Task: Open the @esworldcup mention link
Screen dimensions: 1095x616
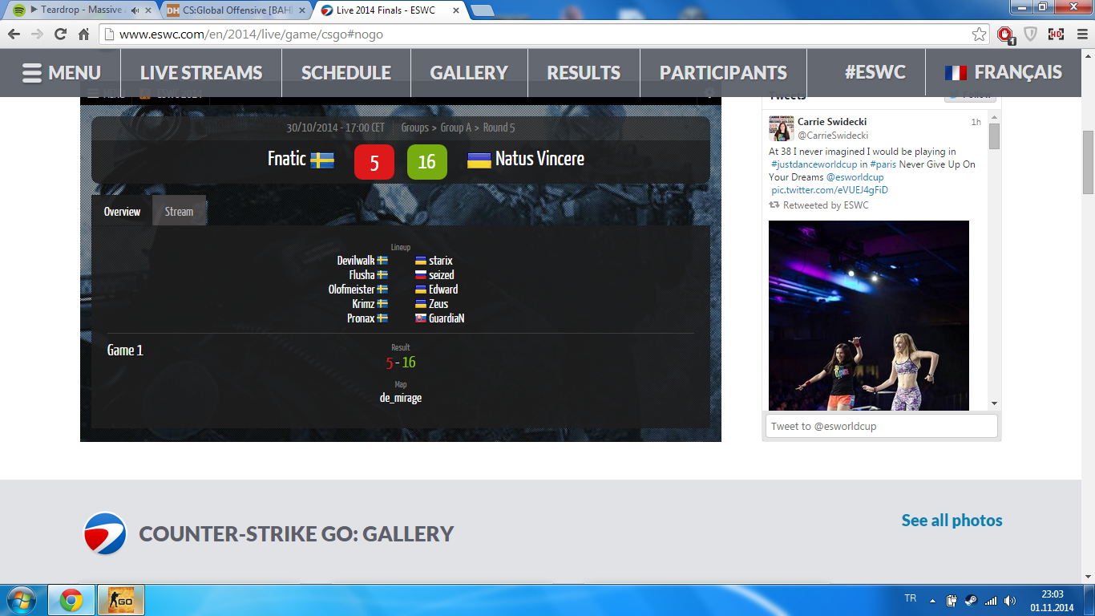Action: pyautogui.click(x=855, y=177)
